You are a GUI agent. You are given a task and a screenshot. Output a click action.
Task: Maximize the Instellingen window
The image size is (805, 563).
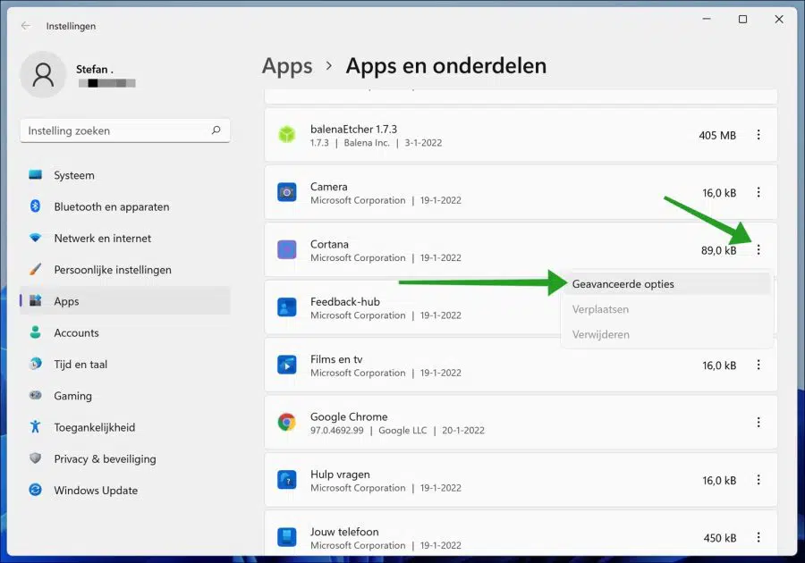coord(743,19)
